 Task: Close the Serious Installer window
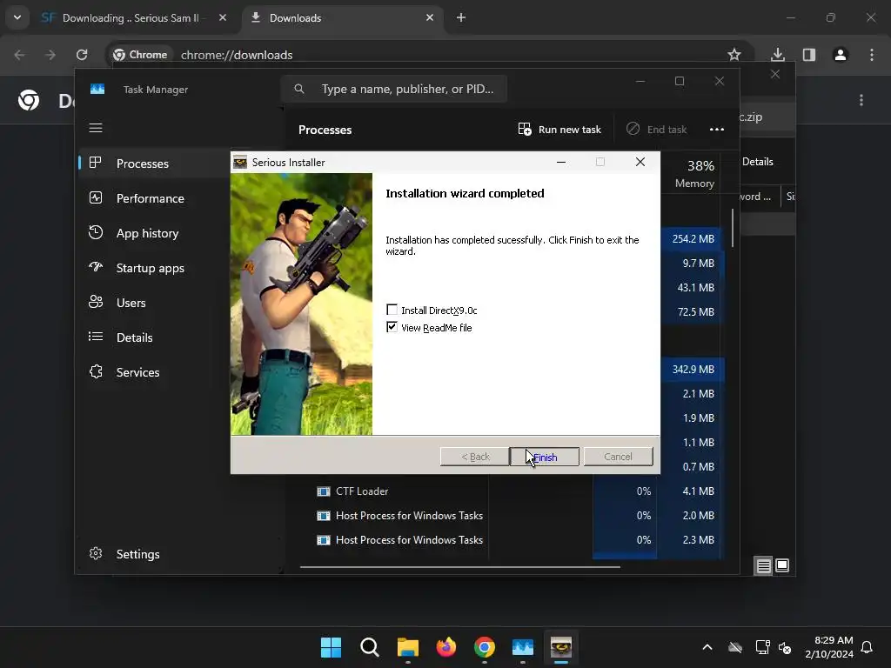[x=640, y=162]
